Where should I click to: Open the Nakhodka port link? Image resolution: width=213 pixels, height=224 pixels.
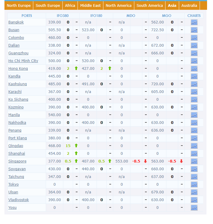(x=17, y=123)
